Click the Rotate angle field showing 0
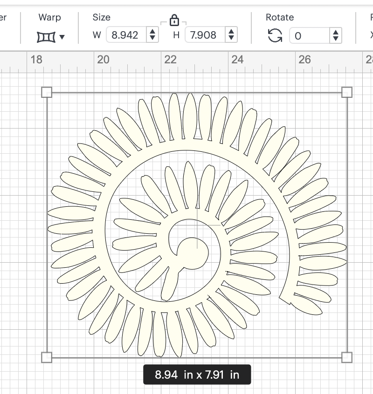Screen dimensions: 373x394 pos(309,35)
